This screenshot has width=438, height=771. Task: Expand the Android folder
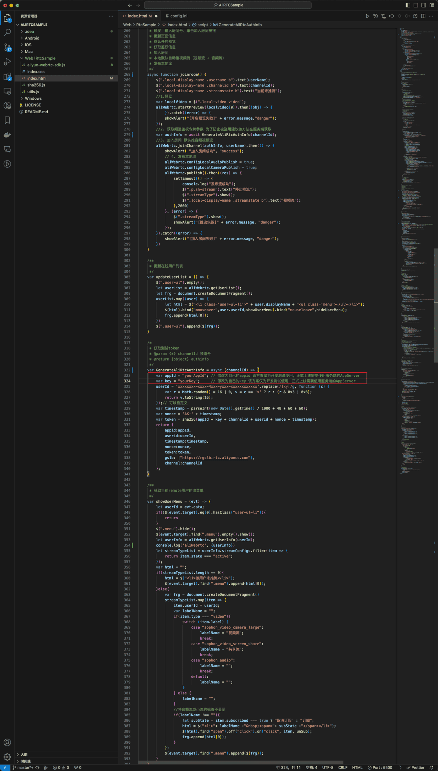point(32,38)
